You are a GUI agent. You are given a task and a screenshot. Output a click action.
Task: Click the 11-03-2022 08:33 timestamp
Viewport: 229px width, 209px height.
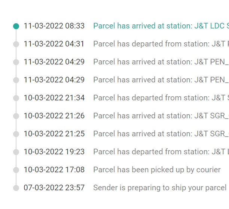click(x=54, y=26)
